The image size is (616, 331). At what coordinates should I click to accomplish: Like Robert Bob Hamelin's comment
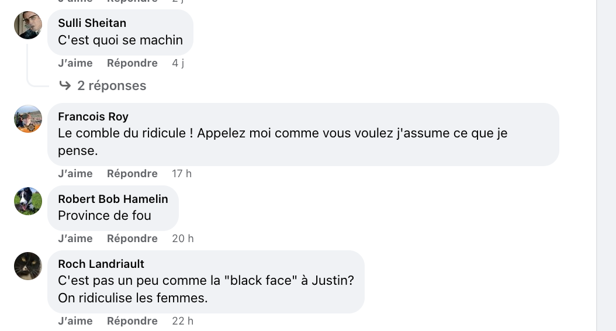(75, 238)
